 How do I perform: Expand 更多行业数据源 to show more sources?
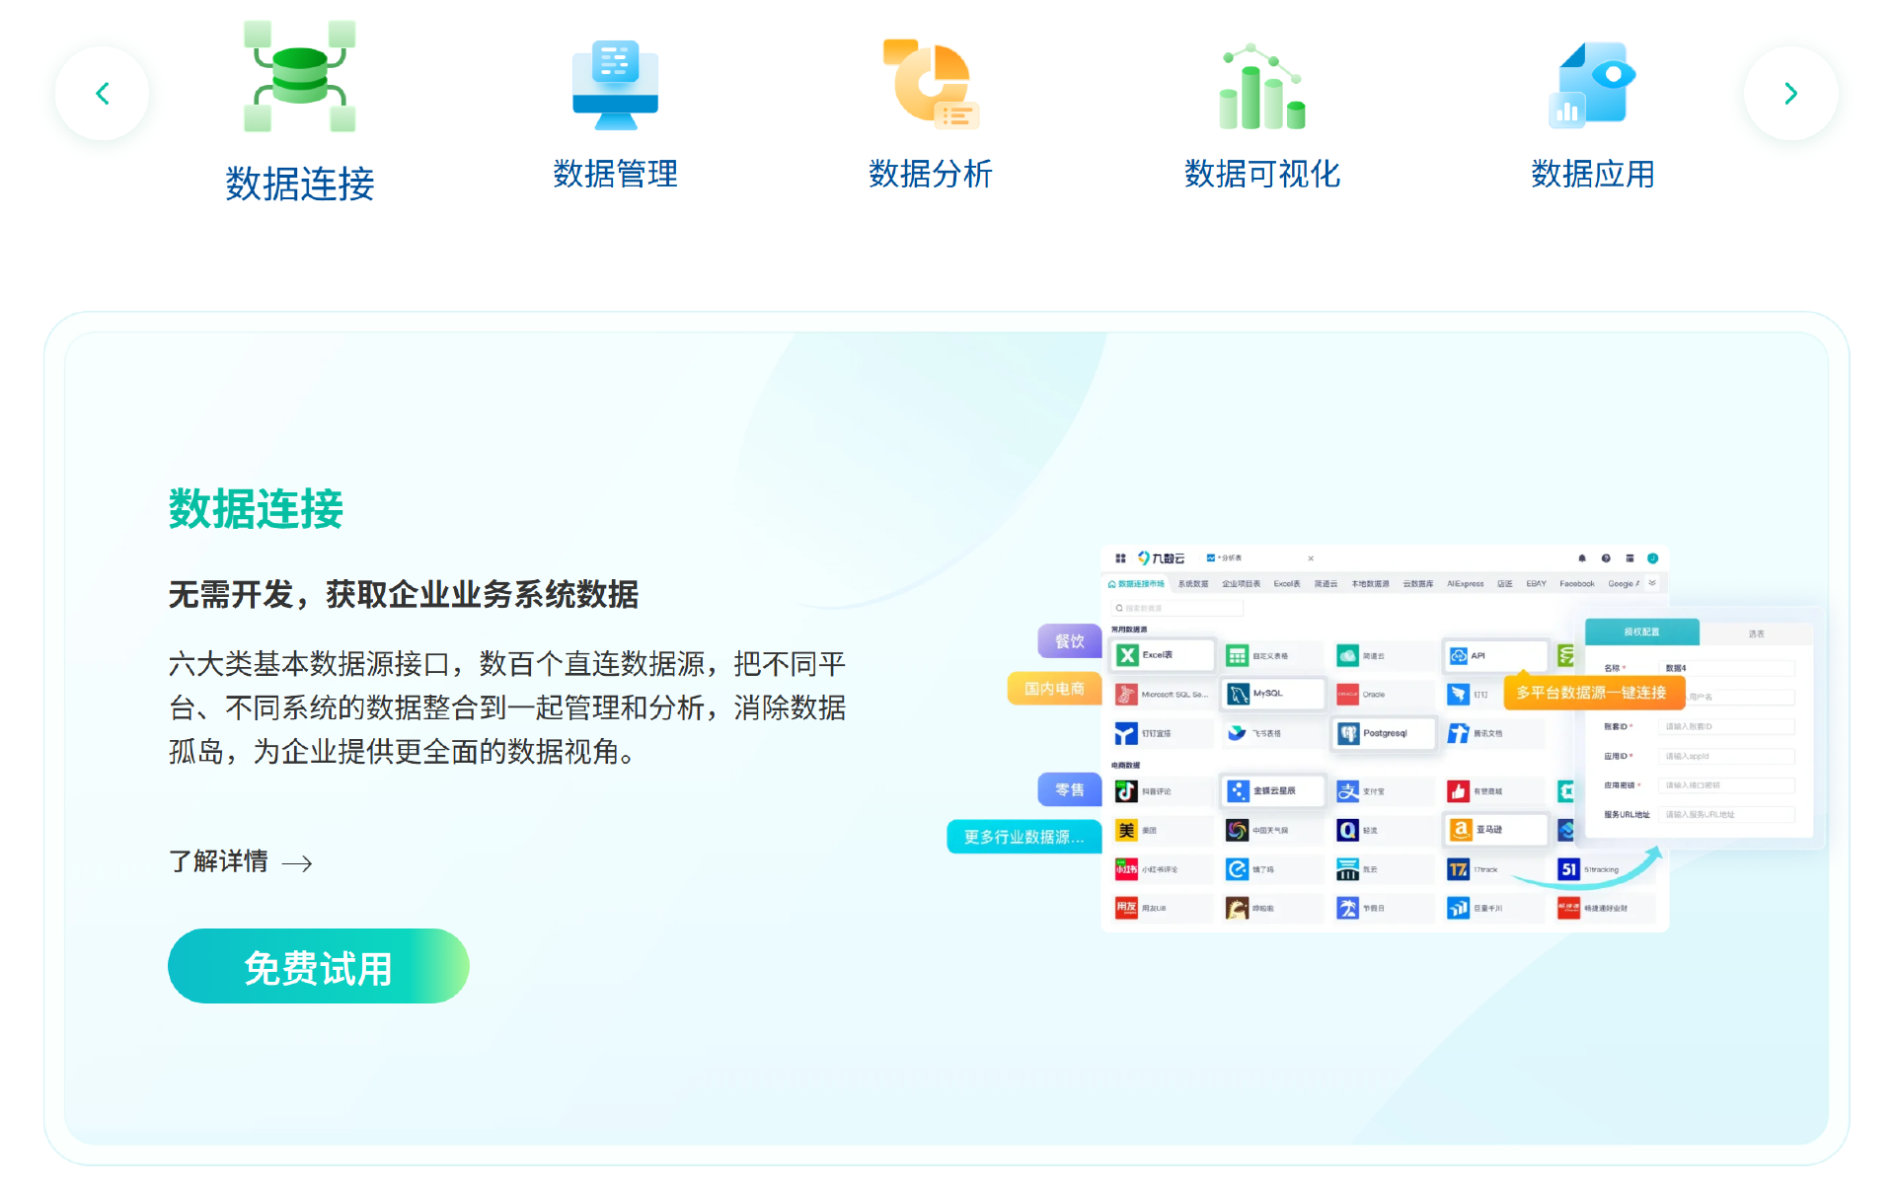point(1023,836)
